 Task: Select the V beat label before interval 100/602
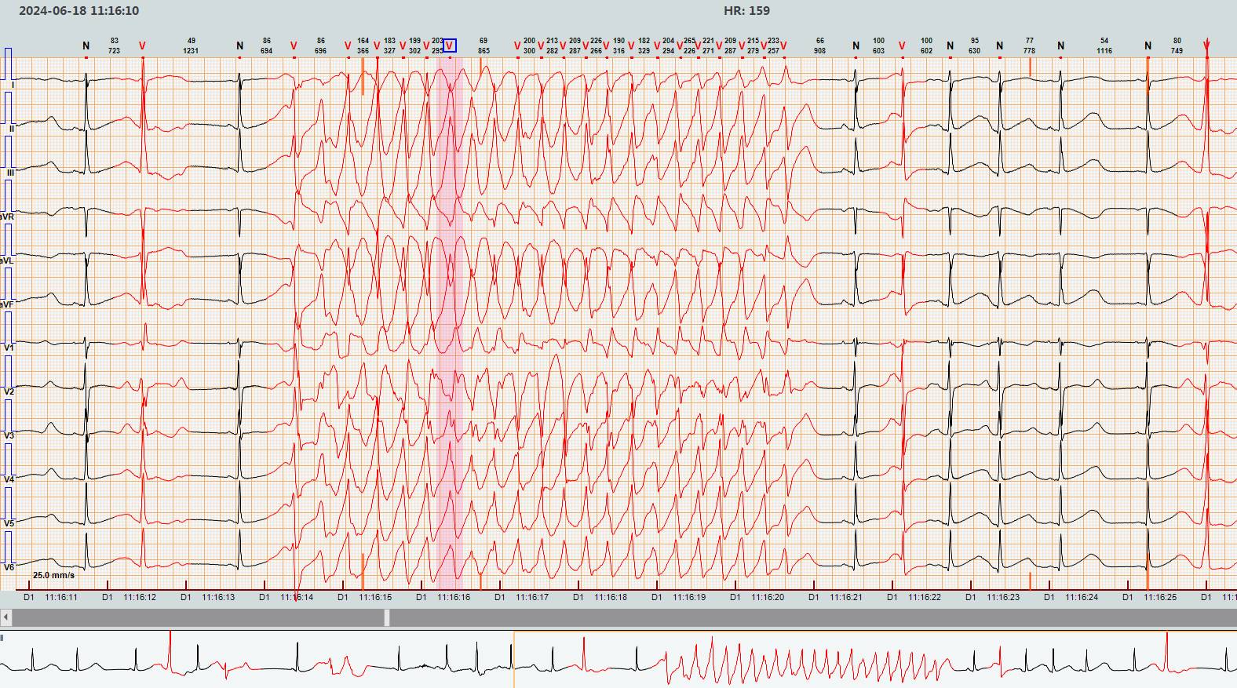tap(902, 46)
